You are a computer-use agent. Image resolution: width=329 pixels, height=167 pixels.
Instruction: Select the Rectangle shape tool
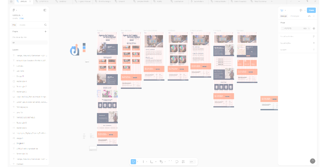(152, 162)
